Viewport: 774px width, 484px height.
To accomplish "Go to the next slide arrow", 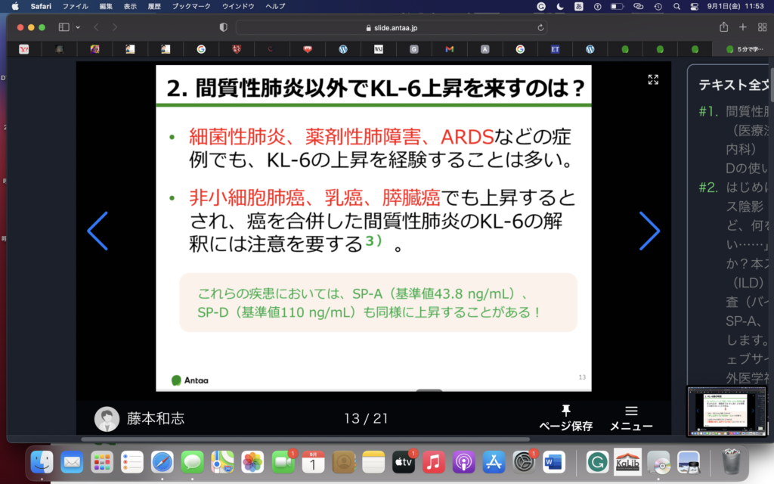I will click(649, 231).
